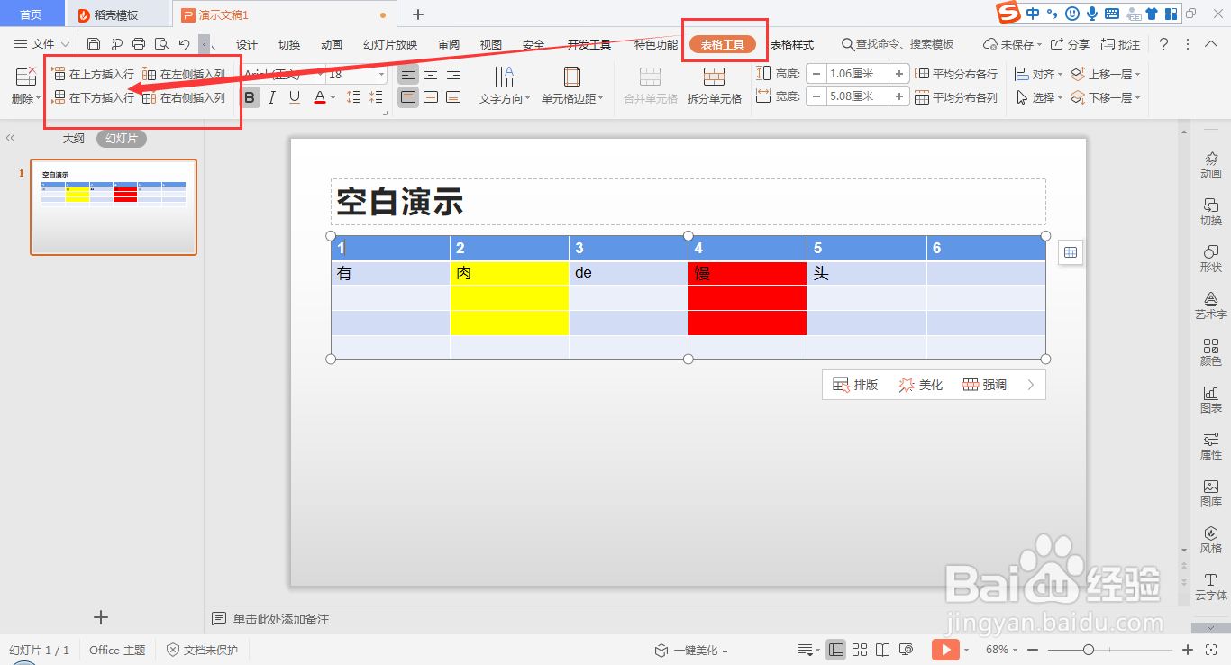The height and width of the screenshot is (665, 1231).
Task: Toggle Underline formatting
Action: tap(295, 97)
